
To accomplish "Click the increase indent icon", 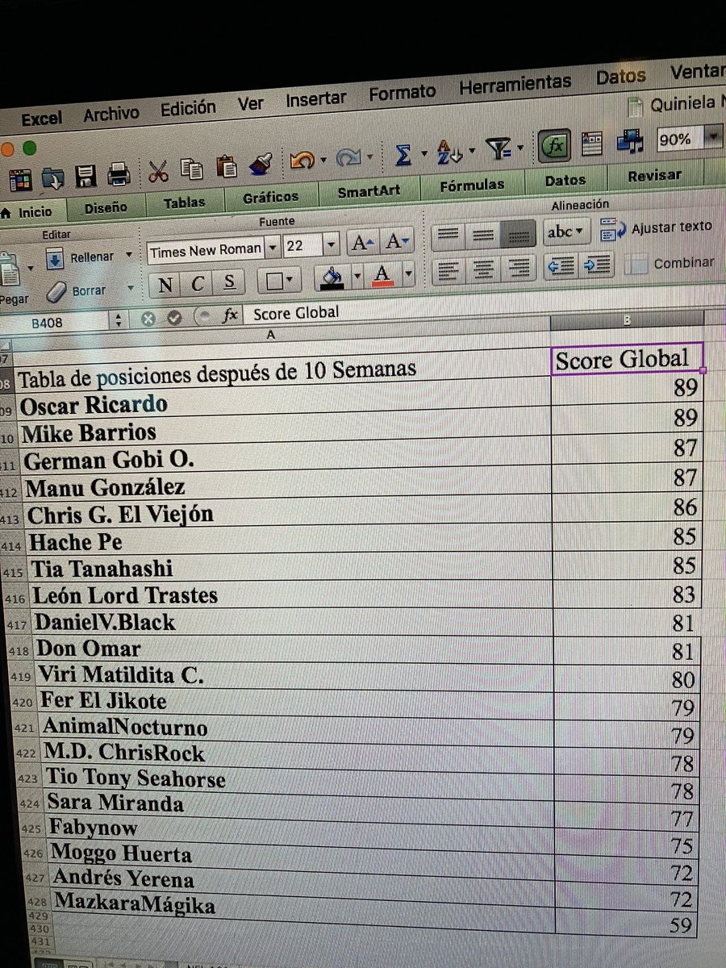I will [x=596, y=264].
